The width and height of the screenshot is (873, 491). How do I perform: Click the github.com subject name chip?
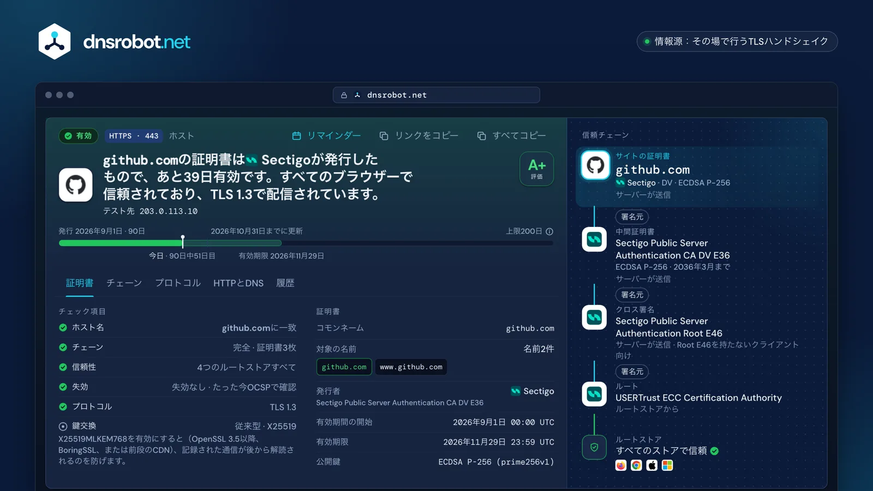tap(344, 367)
